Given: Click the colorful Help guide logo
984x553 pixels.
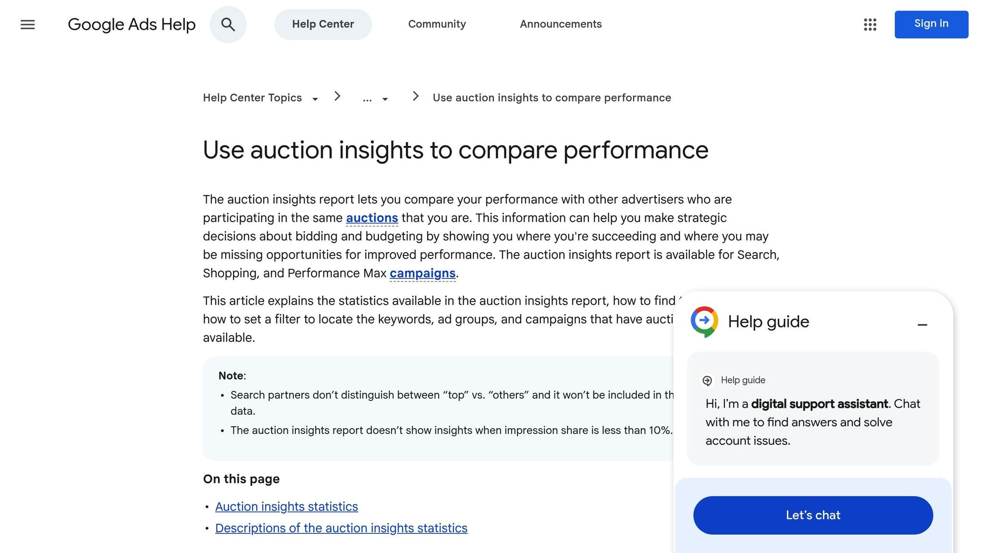Looking at the screenshot, I should tap(703, 322).
